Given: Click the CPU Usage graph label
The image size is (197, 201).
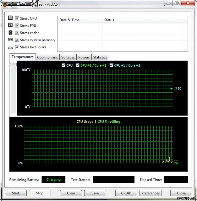Looking at the screenshot, I should (85, 122).
